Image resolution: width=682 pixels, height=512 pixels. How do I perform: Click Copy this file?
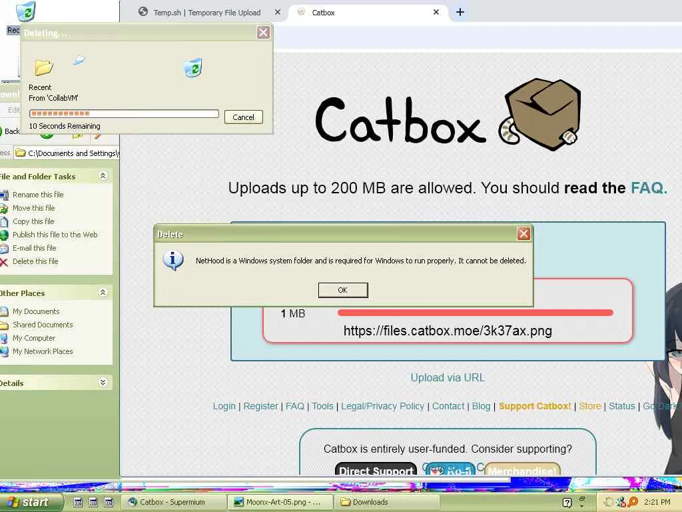33,221
